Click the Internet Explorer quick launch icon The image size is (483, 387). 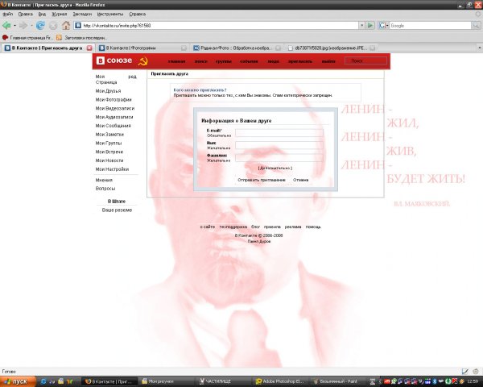43,381
